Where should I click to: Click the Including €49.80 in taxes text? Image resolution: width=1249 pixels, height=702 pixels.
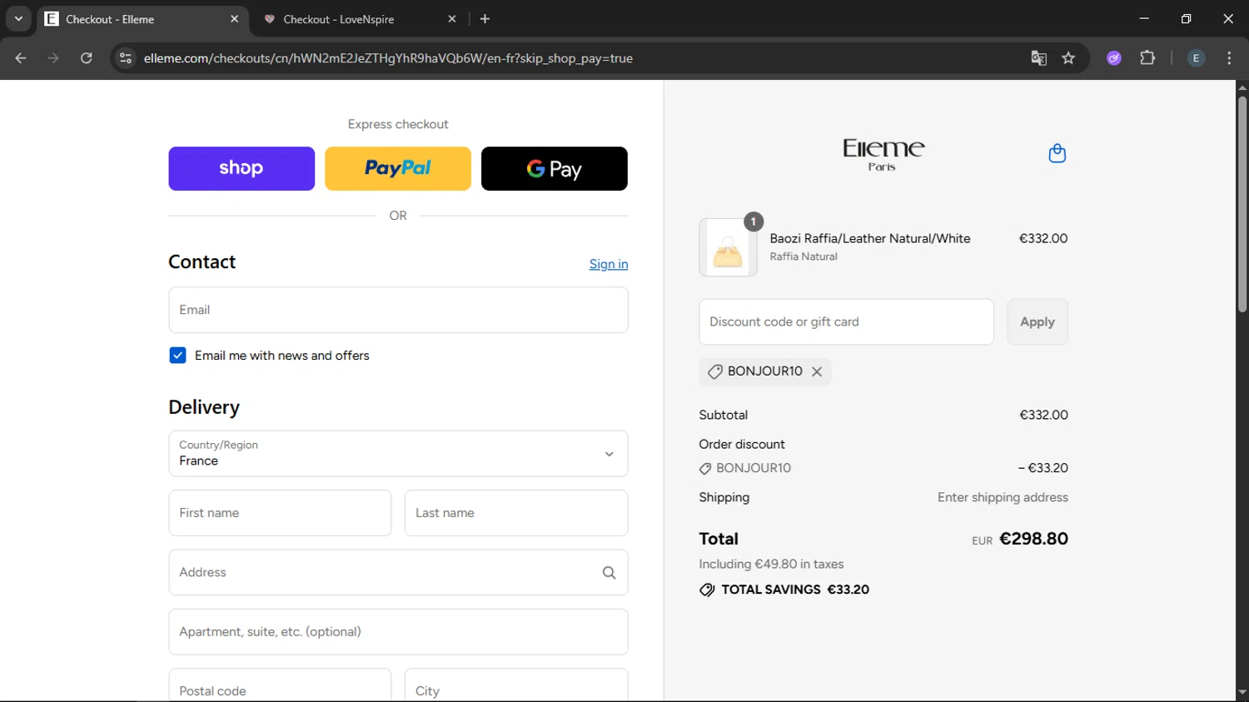click(x=771, y=565)
